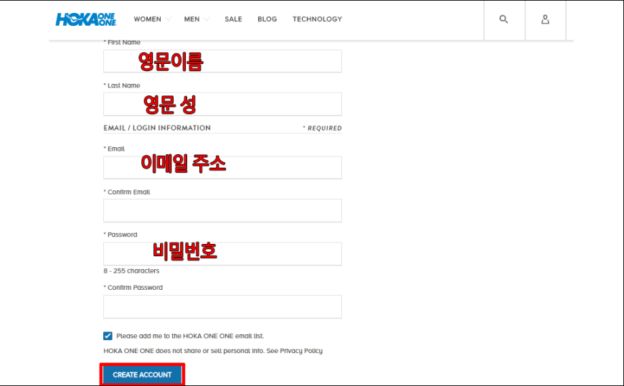This screenshot has width=624, height=386.
Task: Expand the WOMEN menu chevron
Action: click(x=169, y=19)
